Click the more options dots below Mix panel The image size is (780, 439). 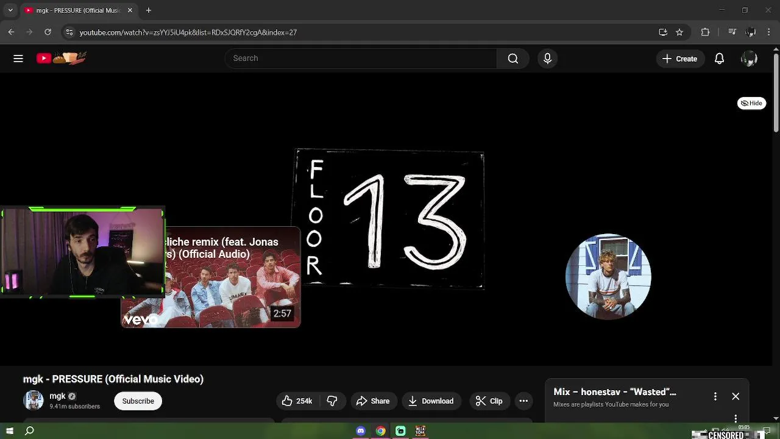[x=736, y=419]
